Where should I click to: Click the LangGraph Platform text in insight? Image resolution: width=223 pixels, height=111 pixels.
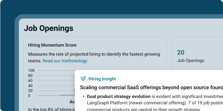click(107, 103)
